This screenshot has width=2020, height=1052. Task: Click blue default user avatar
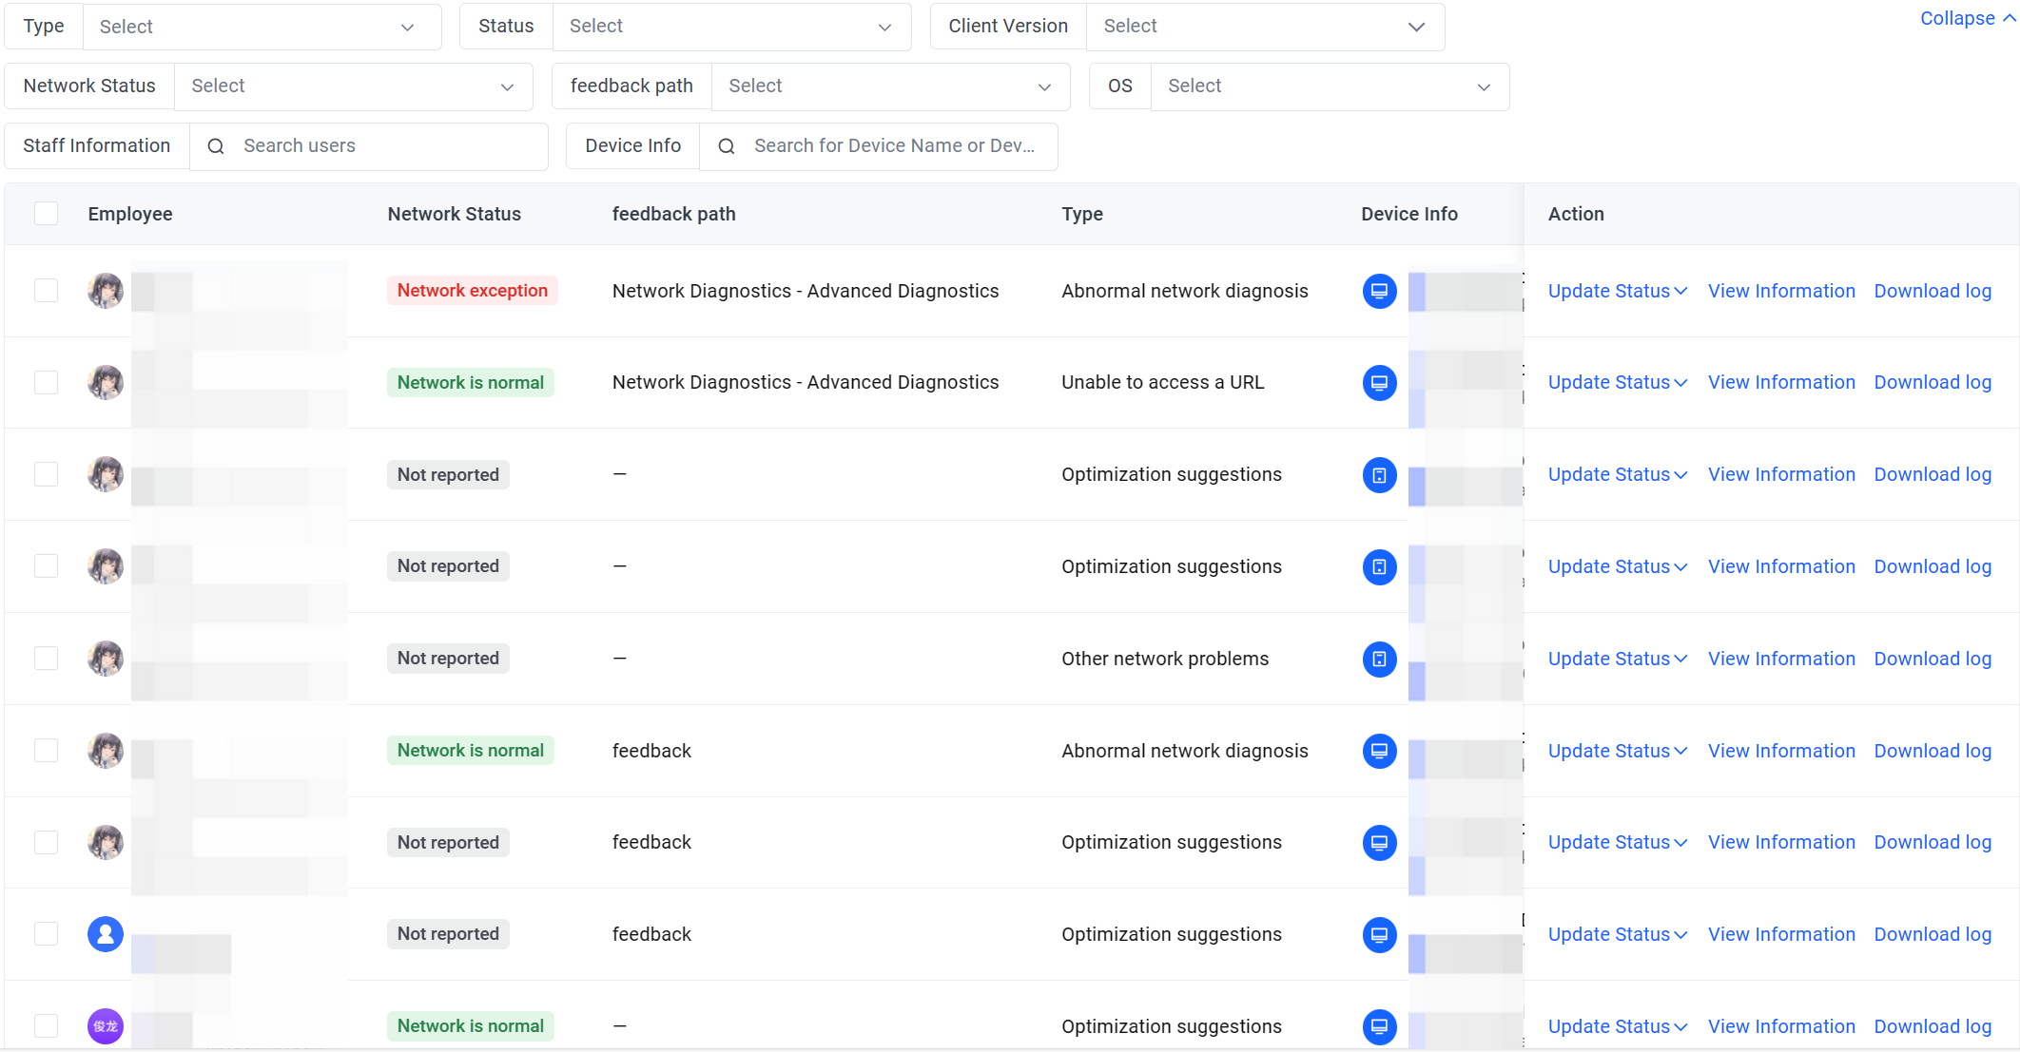(106, 934)
